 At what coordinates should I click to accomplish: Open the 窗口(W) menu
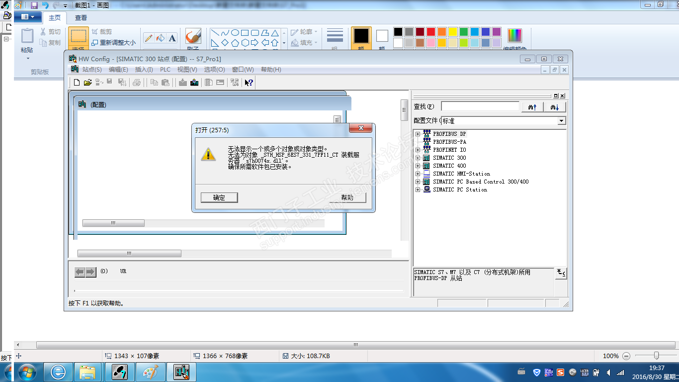coord(243,70)
